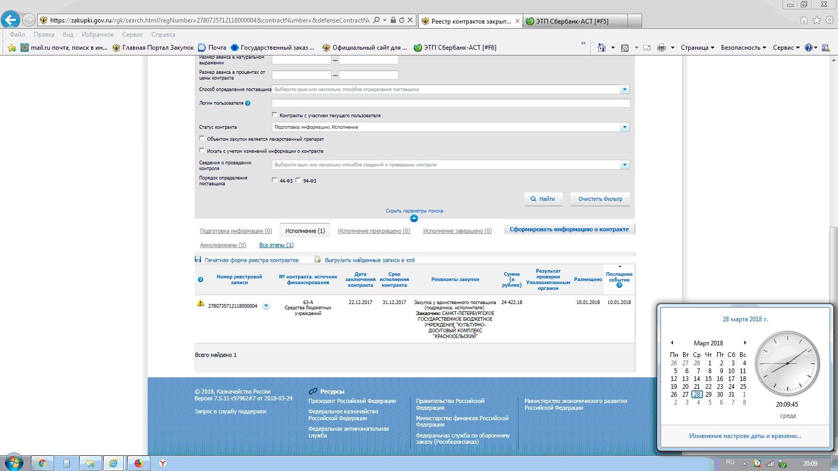Click the Логин пользователя input field
The image size is (838, 471).
(x=451, y=103)
